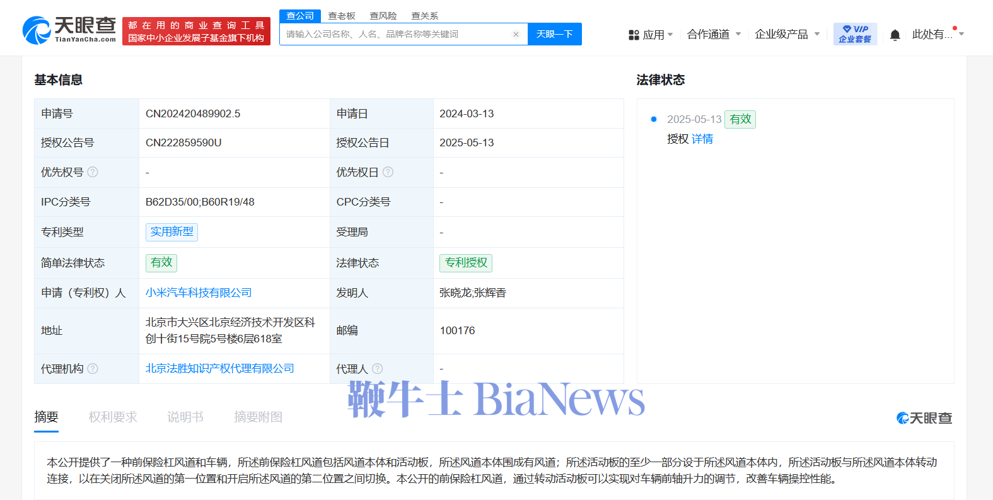Click the blue timeline dot for 2025-05-13
Viewport: 993px width, 500px height.
point(654,119)
